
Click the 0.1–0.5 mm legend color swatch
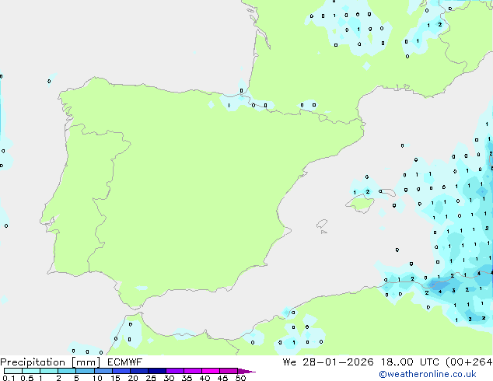point(13,371)
